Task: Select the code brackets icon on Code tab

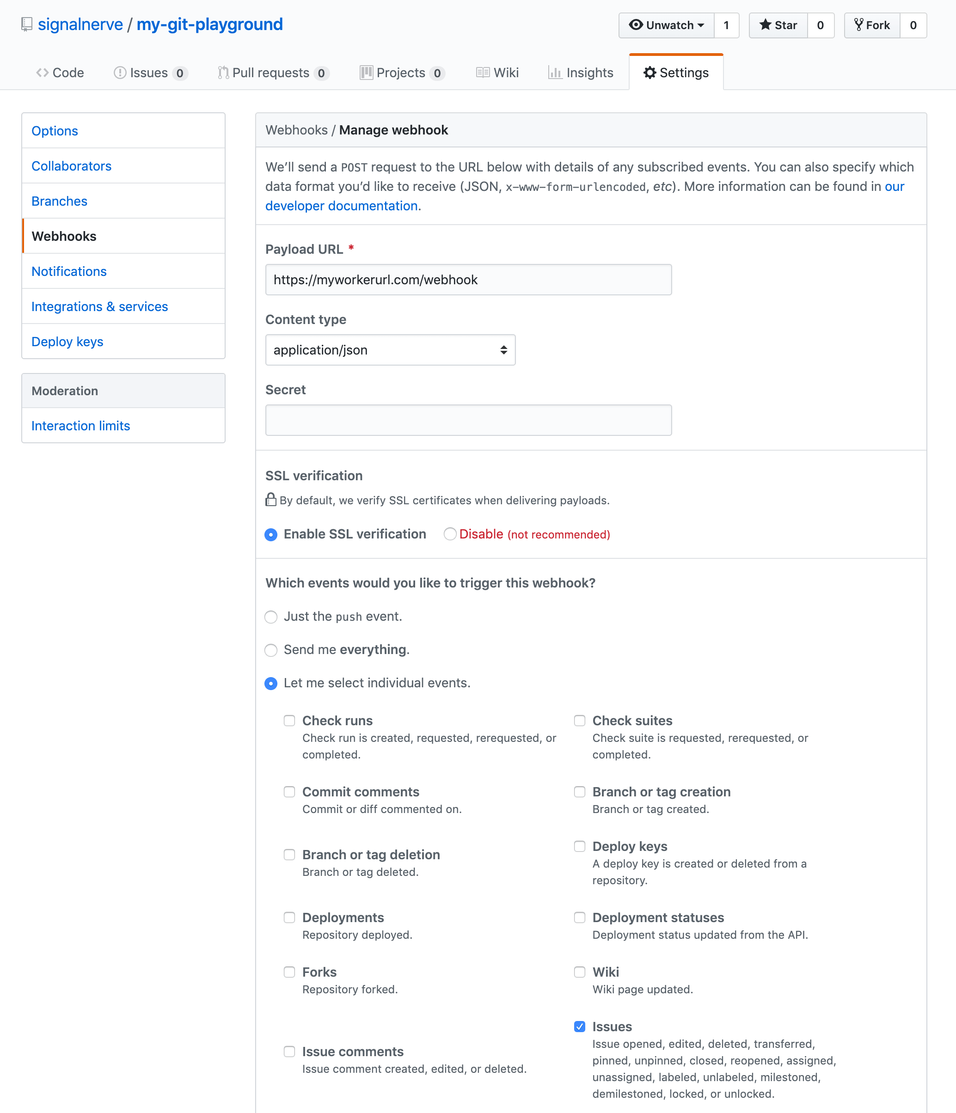Action: 42,72
